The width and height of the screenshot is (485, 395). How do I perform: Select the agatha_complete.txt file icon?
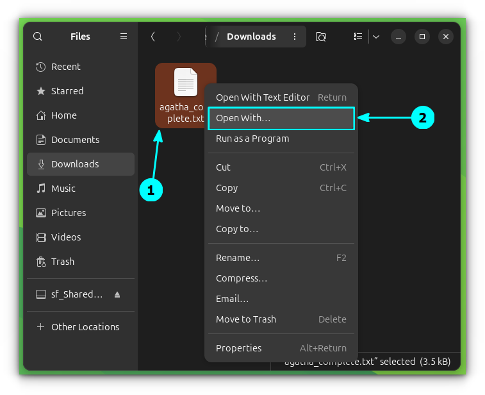click(185, 83)
